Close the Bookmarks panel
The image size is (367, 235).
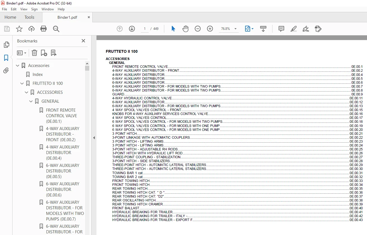pos(83,41)
